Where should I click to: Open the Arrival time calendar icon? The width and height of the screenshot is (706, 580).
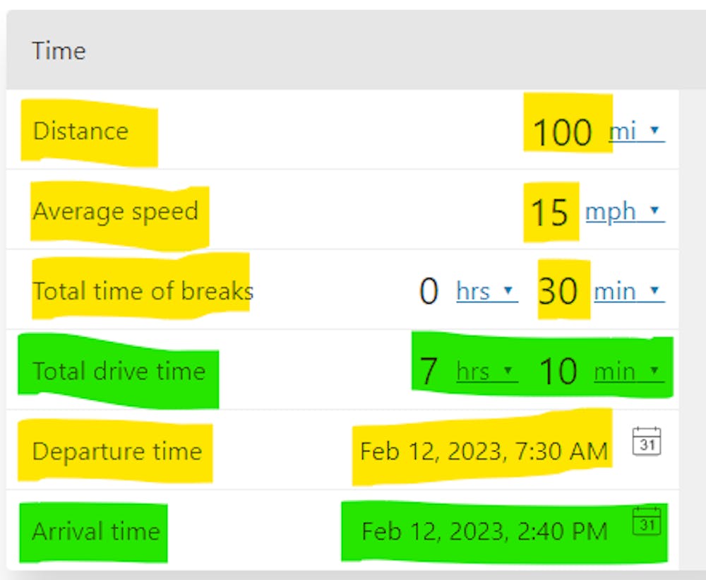click(646, 521)
